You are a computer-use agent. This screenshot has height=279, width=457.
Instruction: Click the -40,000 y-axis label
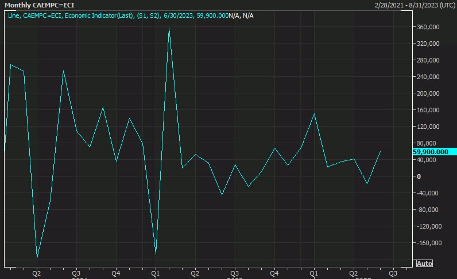click(x=427, y=193)
